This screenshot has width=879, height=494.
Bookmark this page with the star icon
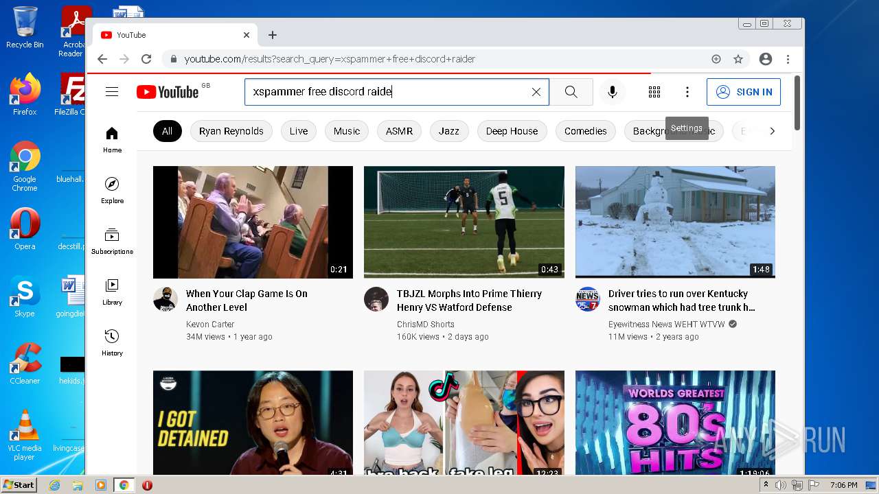[738, 59]
